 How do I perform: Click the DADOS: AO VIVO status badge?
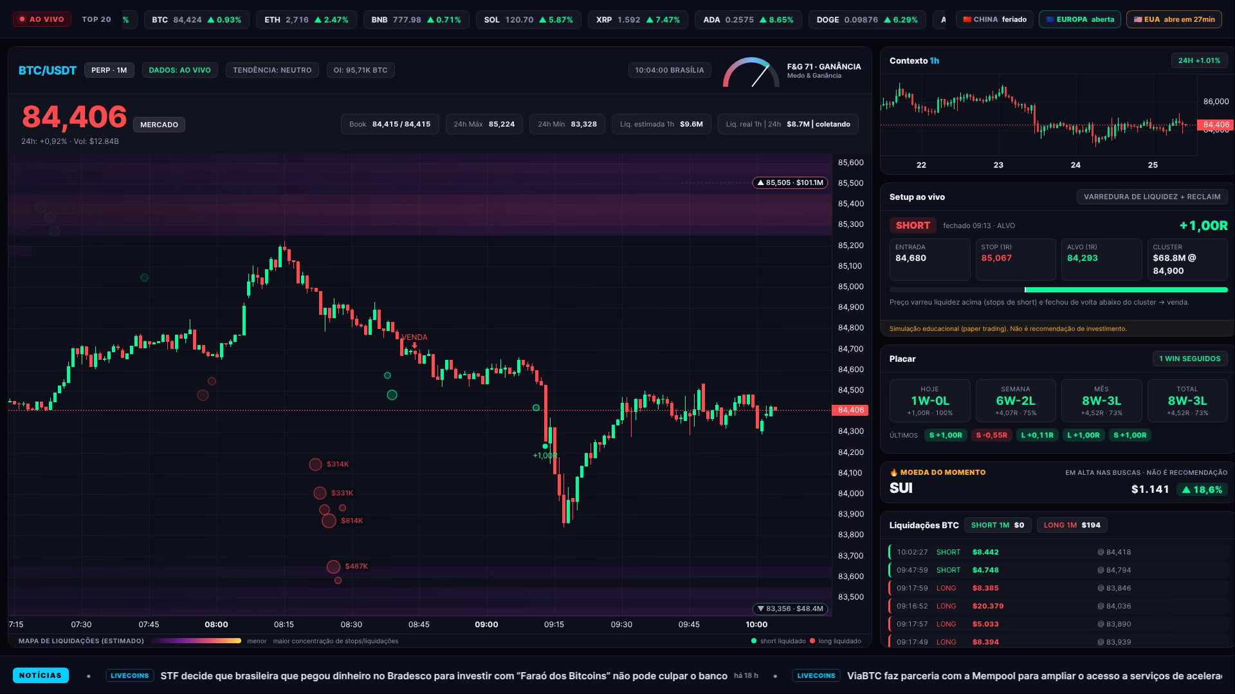click(179, 70)
